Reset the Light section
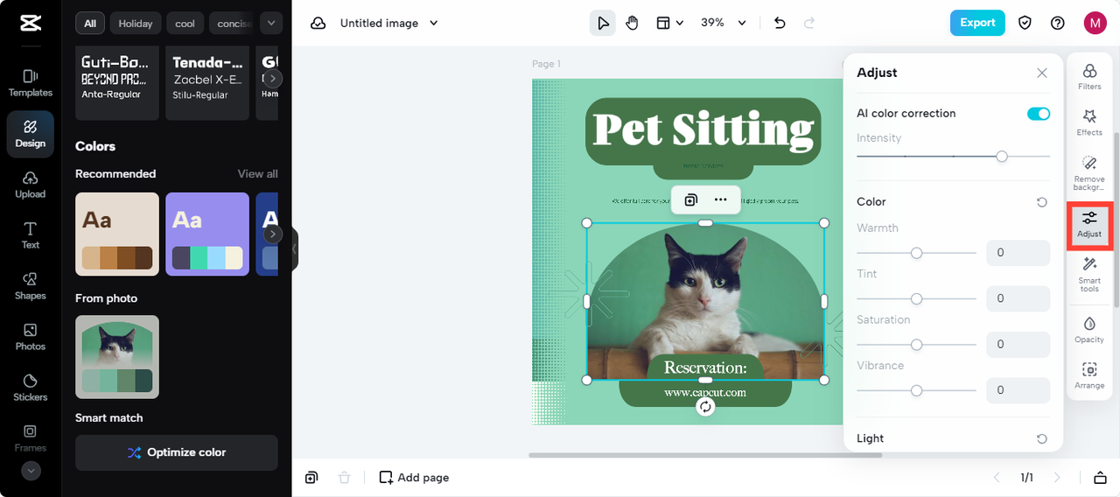The width and height of the screenshot is (1120, 497). pyautogui.click(x=1042, y=439)
